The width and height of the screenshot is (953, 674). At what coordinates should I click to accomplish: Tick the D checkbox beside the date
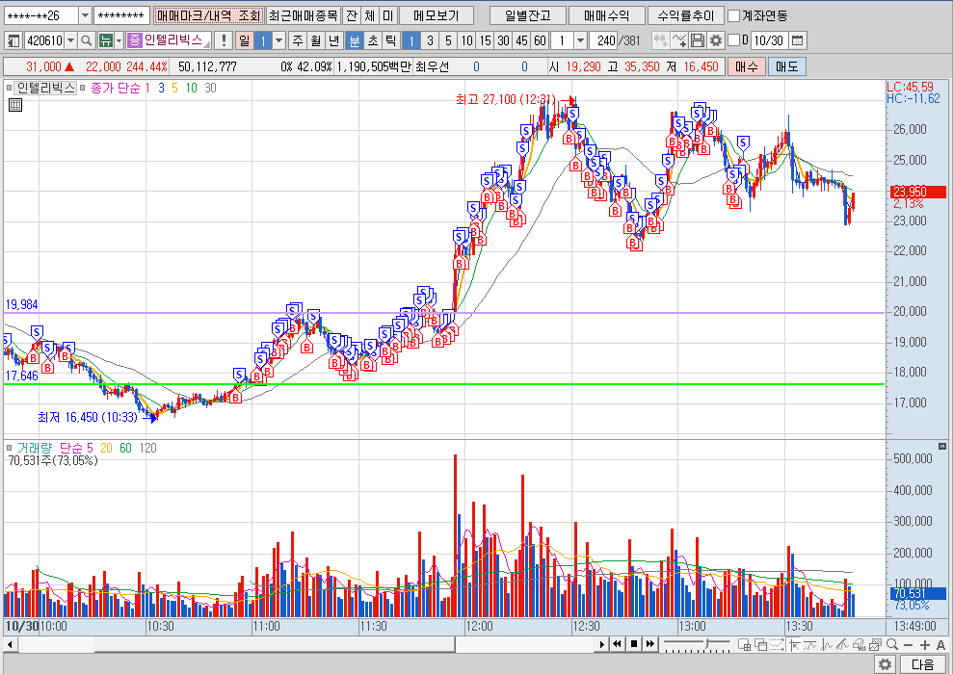tap(733, 40)
